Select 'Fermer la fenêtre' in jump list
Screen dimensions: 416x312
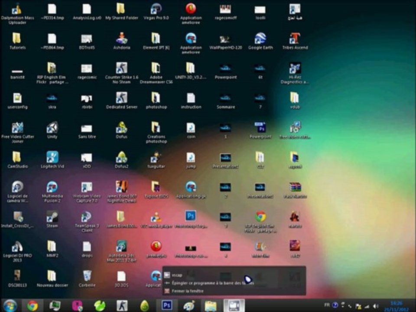point(187,291)
